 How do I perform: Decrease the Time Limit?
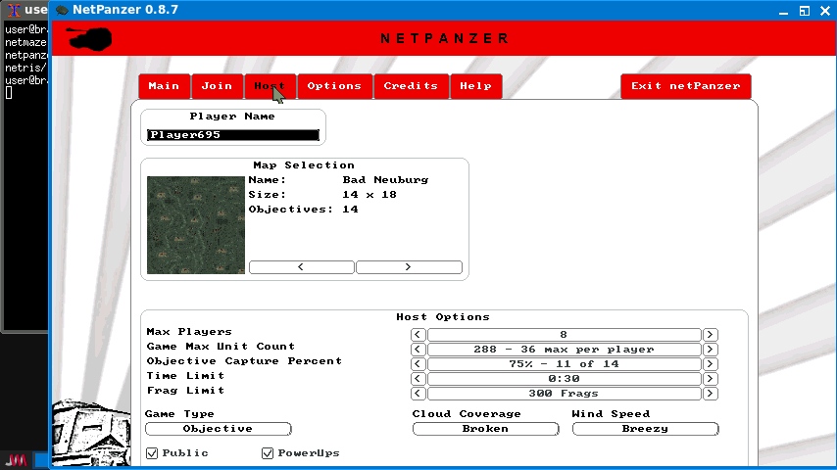coord(418,379)
